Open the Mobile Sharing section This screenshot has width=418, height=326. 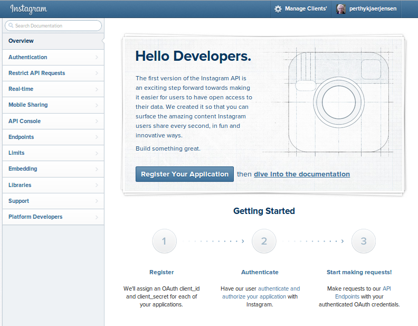pyautogui.click(x=53, y=105)
